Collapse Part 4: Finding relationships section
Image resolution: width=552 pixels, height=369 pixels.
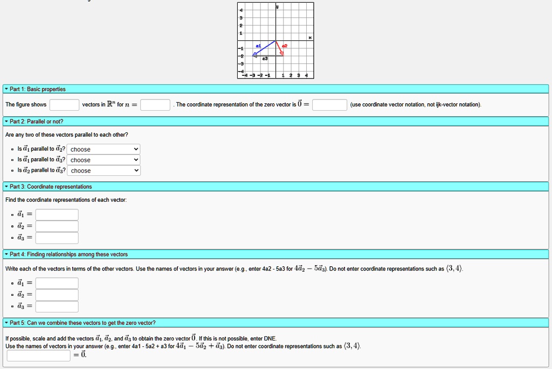point(275,254)
